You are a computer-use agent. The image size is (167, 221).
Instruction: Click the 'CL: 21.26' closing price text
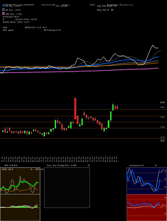(x=61, y=6)
